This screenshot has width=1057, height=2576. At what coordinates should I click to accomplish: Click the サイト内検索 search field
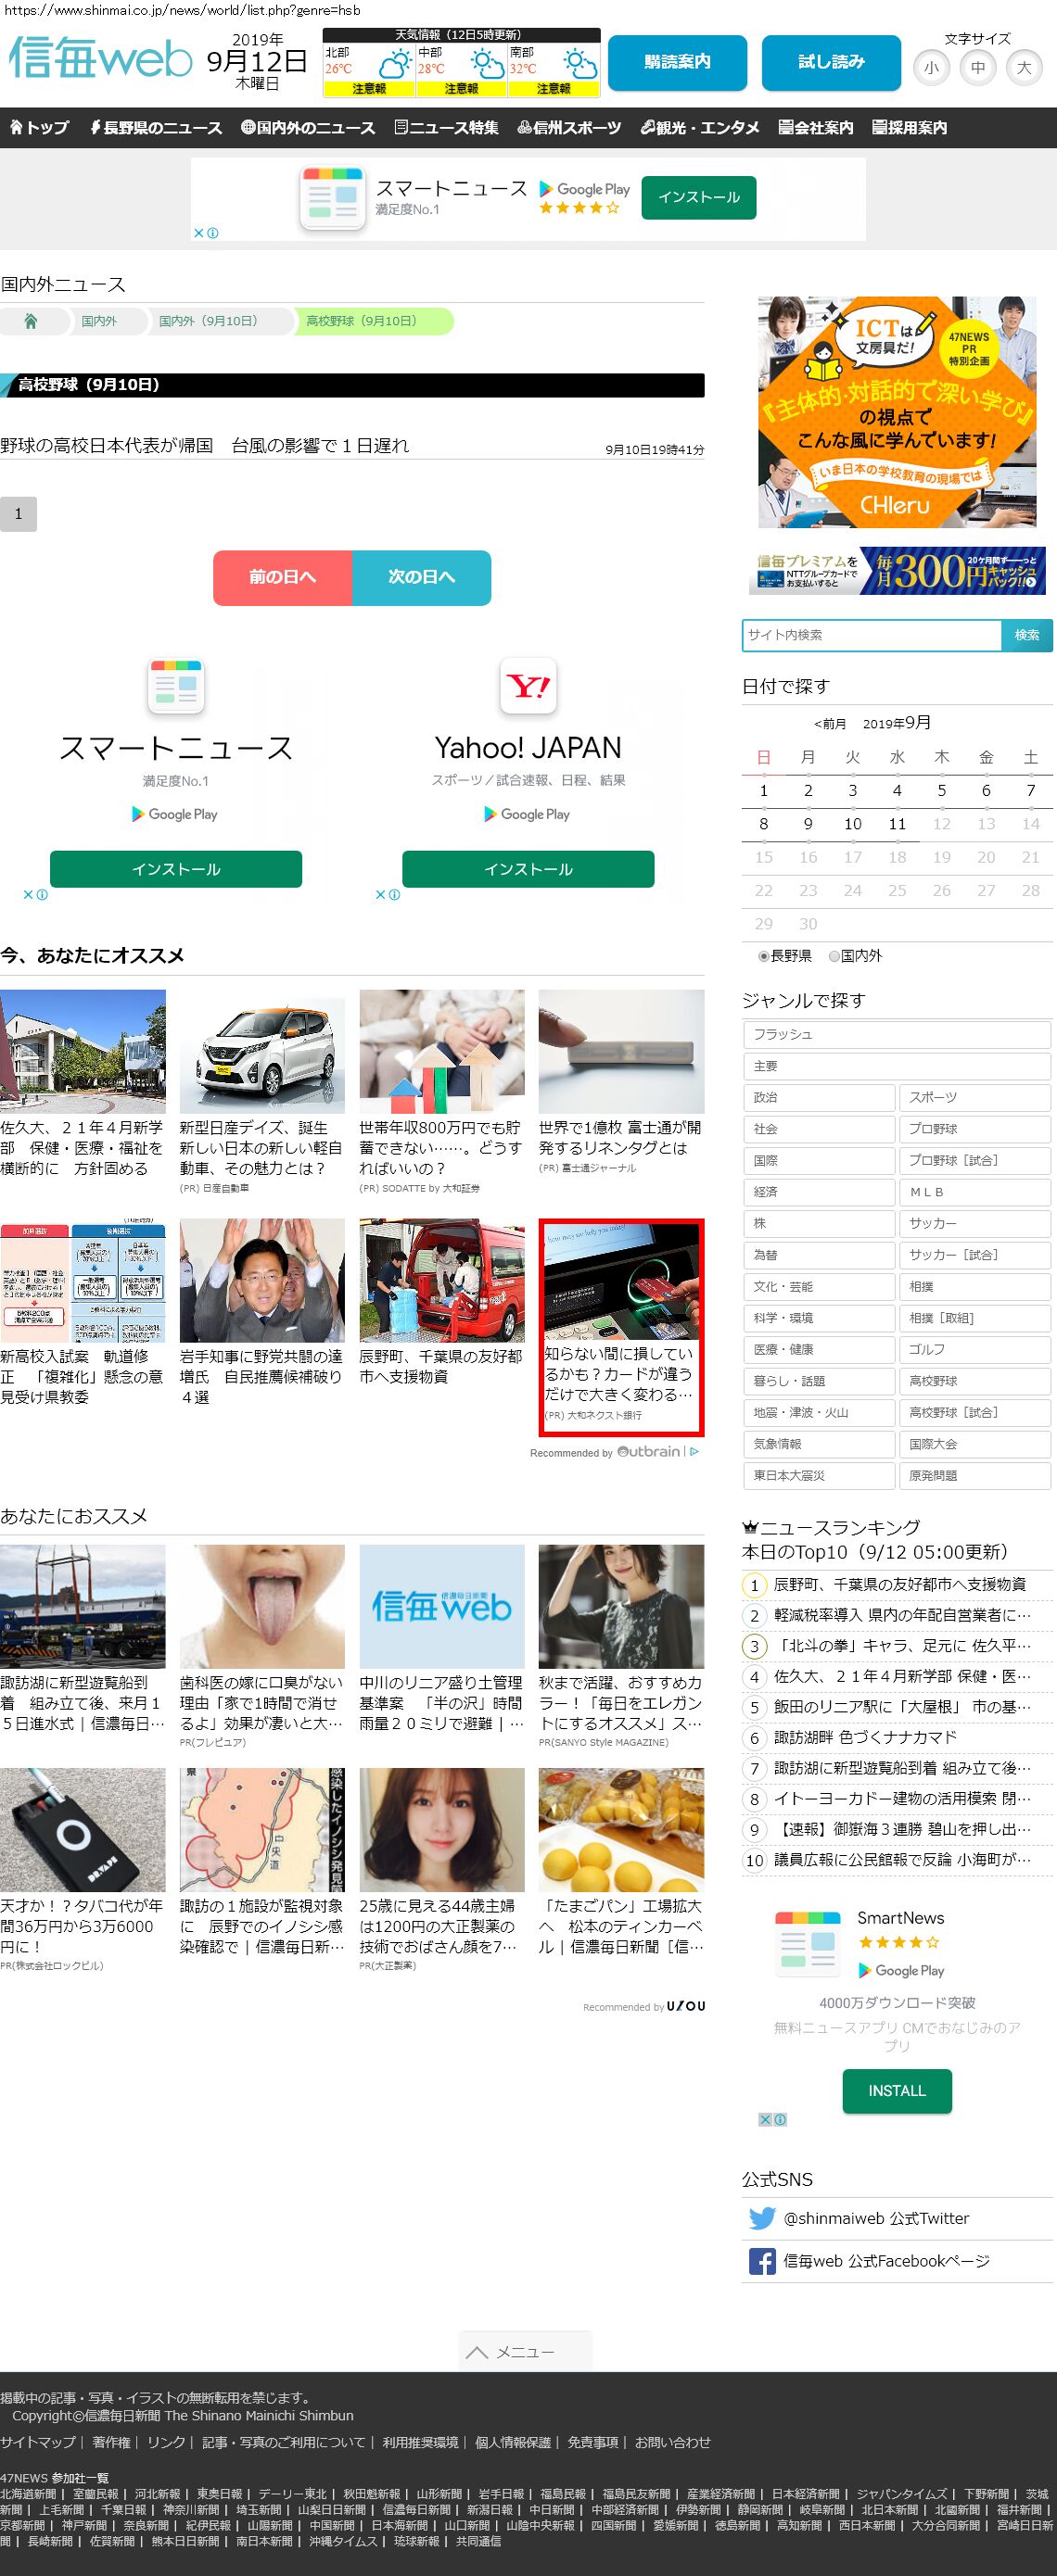tap(871, 635)
